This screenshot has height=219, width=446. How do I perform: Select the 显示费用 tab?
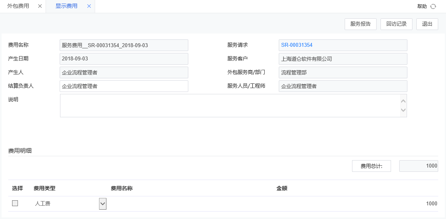66,6
